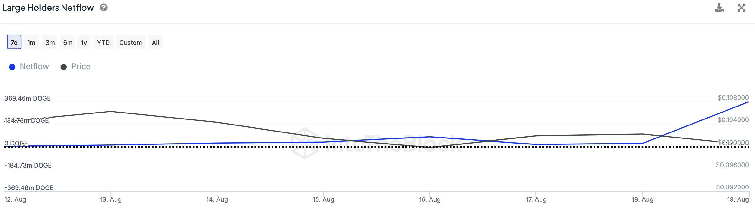755x208 pixels.
Task: Click the 16. Aug axis label
Action: tap(430, 199)
